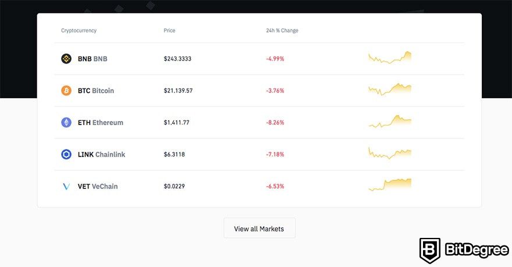The image size is (512, 267).
Task: Click the 24h % Change column header
Action: click(x=282, y=30)
